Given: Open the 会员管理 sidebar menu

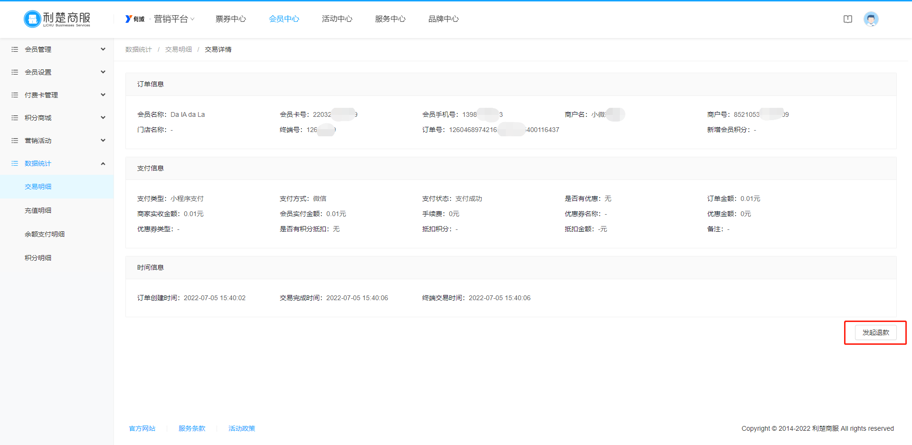Looking at the screenshot, I should (57, 49).
